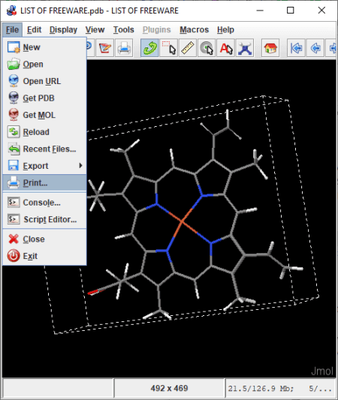The width and height of the screenshot is (338, 400).
Task: Click the 492 x 469 status field
Action: [169, 388]
